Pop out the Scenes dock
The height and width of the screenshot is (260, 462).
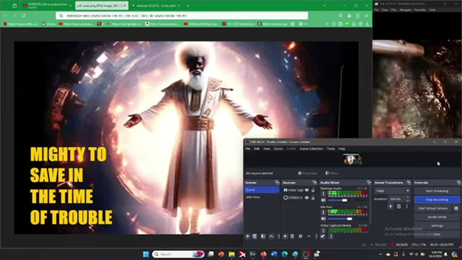[277, 183]
